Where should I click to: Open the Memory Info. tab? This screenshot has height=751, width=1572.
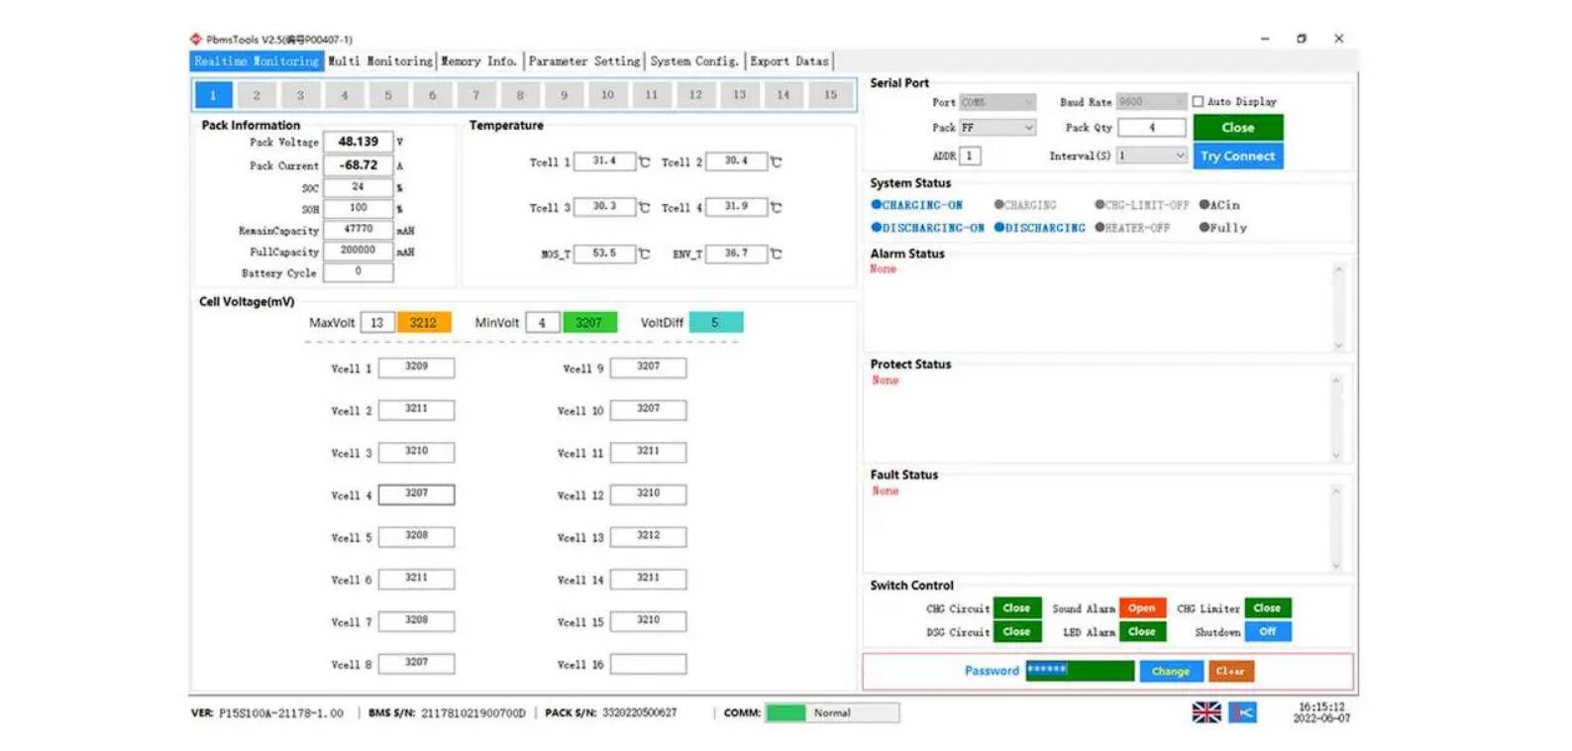pos(479,61)
